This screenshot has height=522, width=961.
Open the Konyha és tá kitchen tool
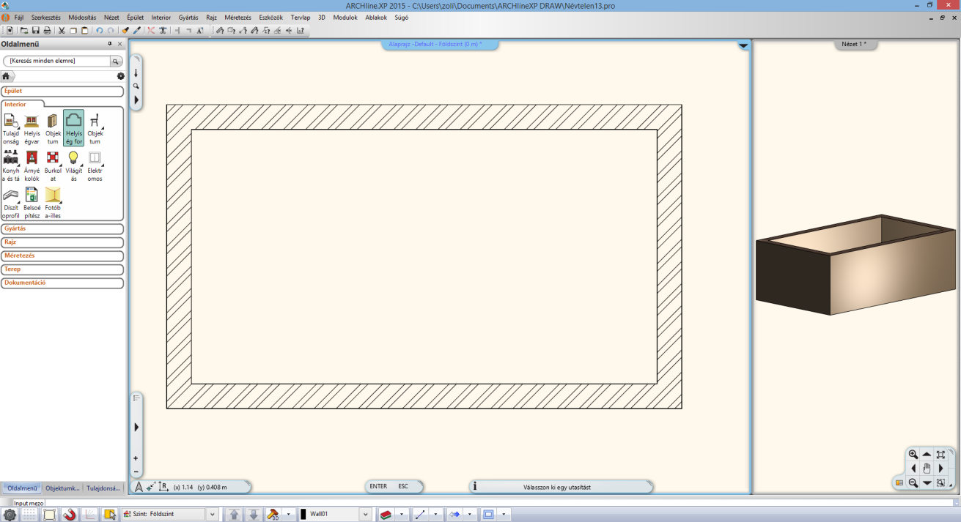tap(11, 165)
